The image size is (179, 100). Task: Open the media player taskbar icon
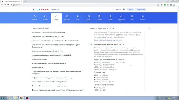10,98
